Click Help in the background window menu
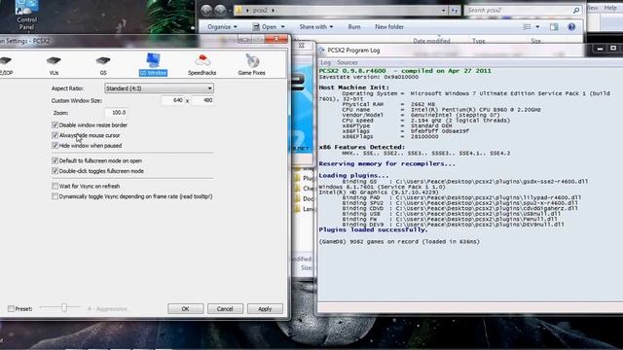 (610, 8)
